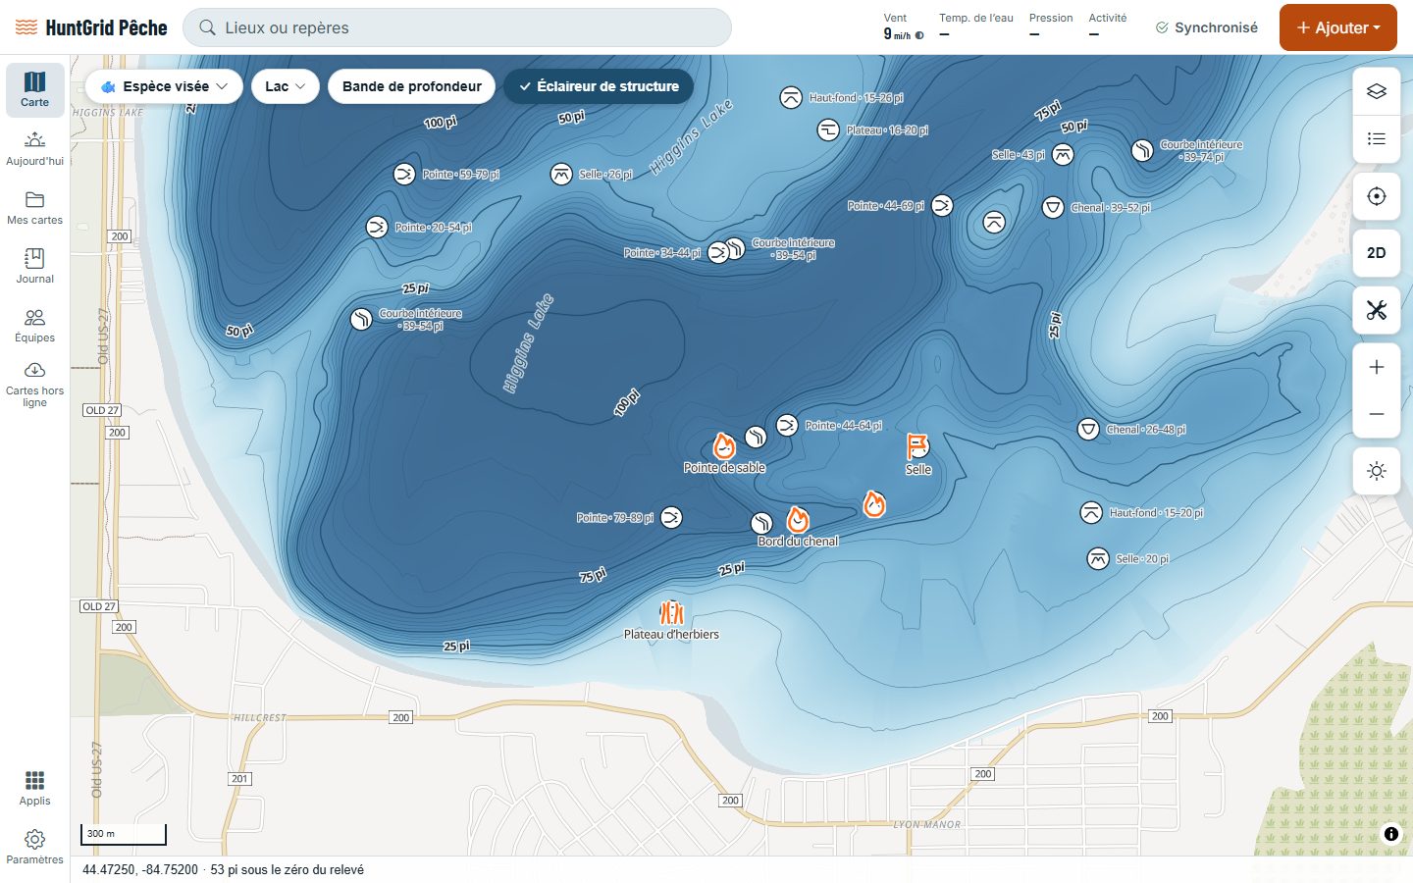The image size is (1413, 883).
Task: Open the Équipes sidebar section
Action: (35, 326)
